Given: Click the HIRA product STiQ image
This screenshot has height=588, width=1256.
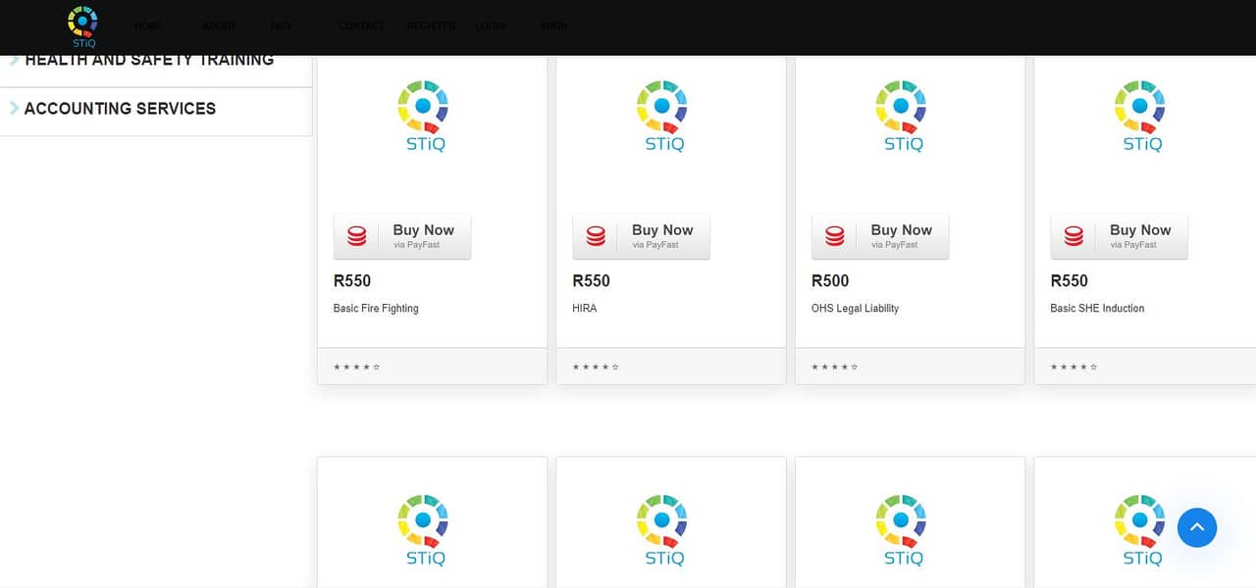Looking at the screenshot, I should point(662,117).
